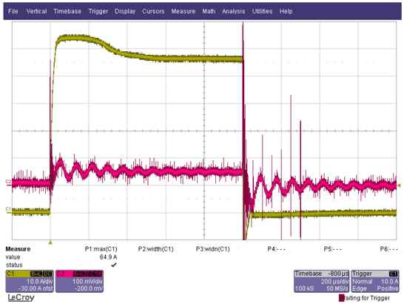Click the 'Edge' trigger type text
Screen dimensions: 404x304
point(358,288)
